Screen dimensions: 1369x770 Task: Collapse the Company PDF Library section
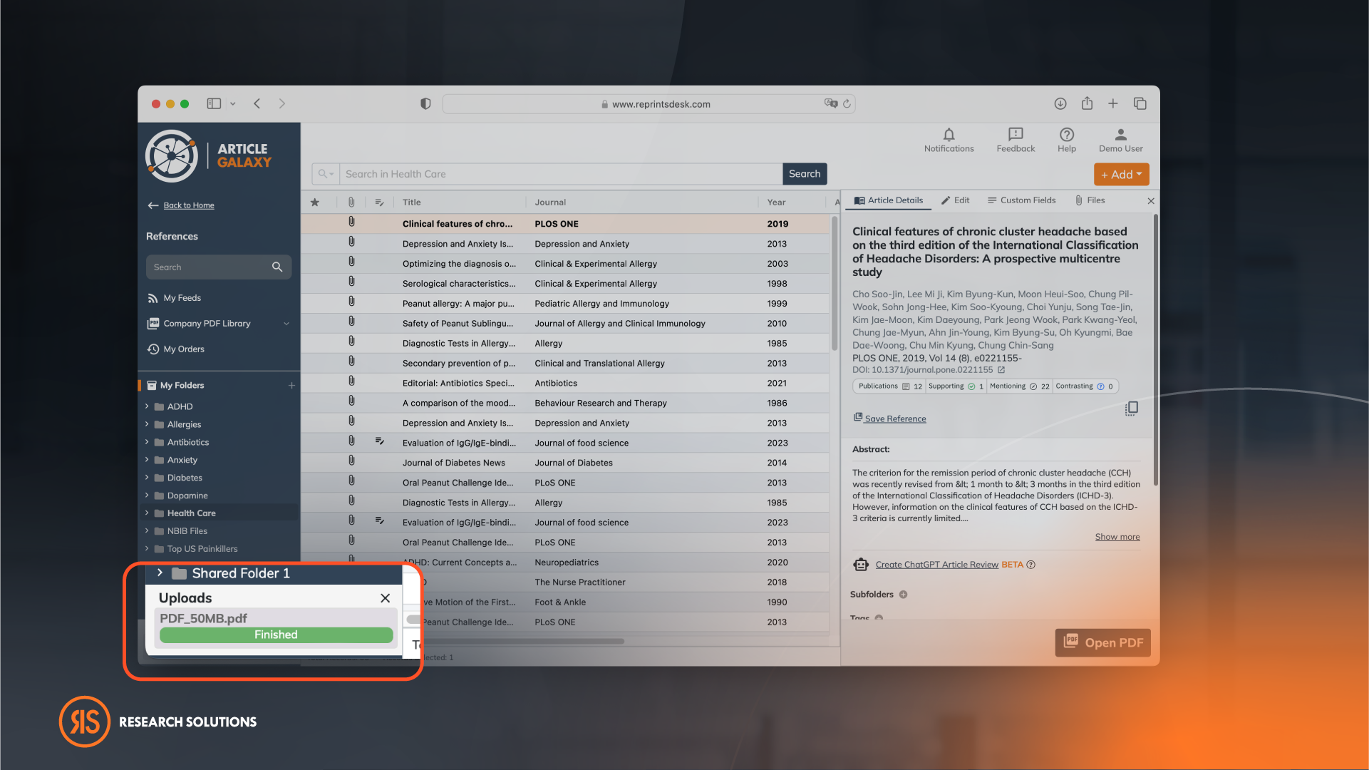point(287,323)
